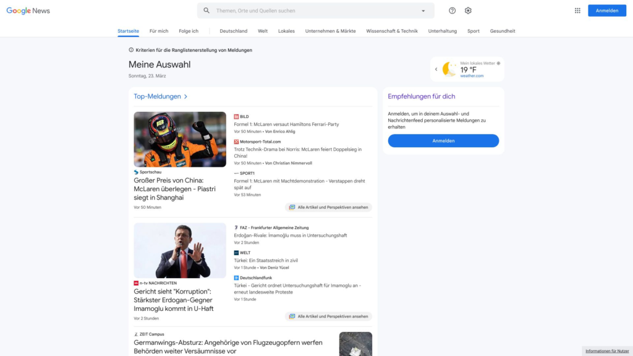Open search options dropdown arrow

pos(423,11)
